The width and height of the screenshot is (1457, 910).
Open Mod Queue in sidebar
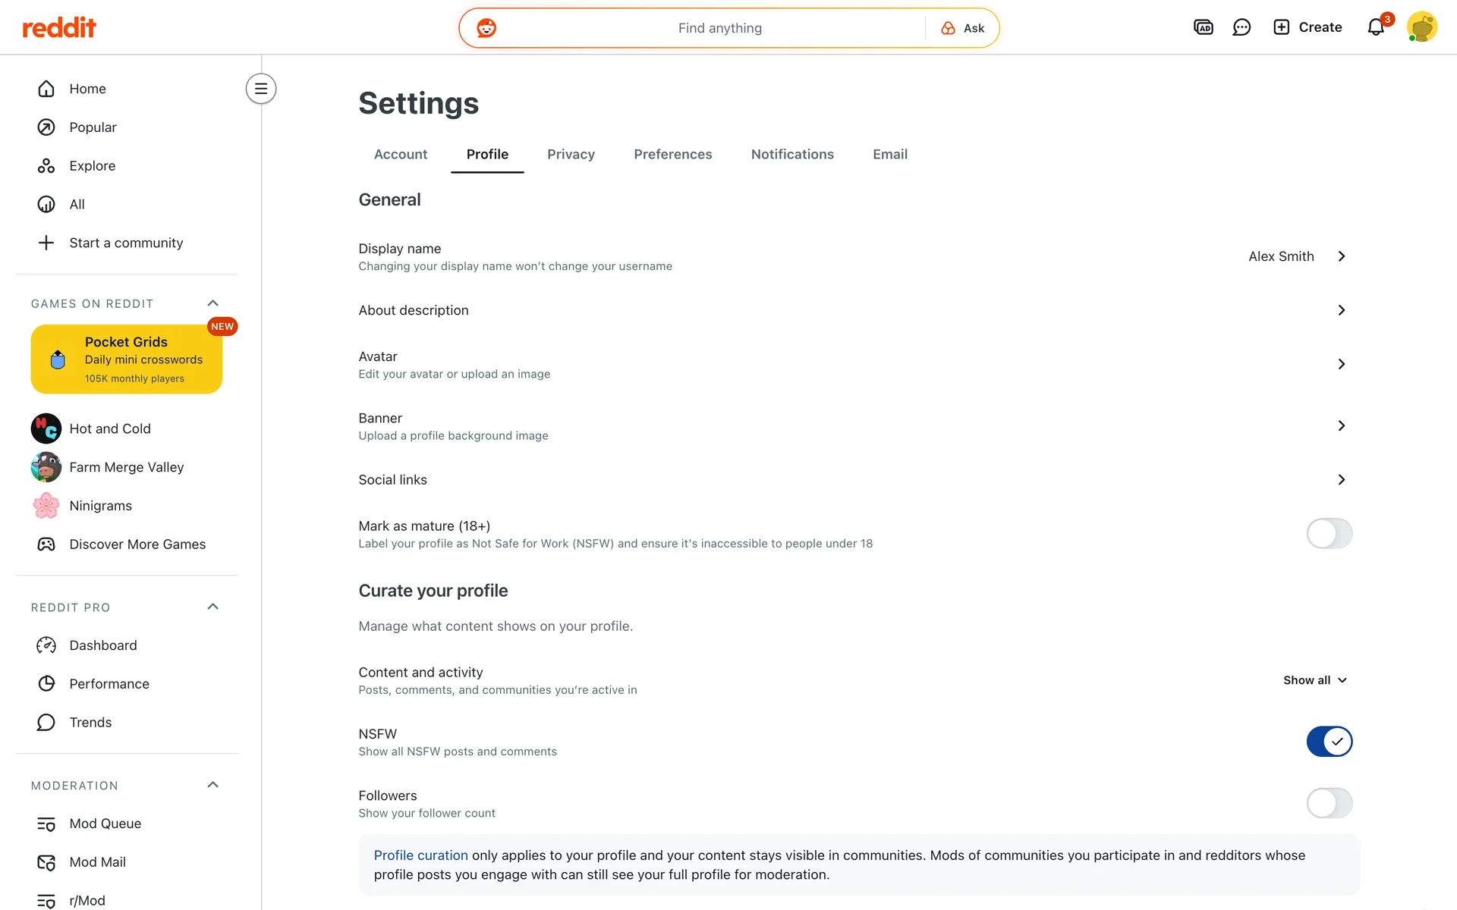coord(105,824)
